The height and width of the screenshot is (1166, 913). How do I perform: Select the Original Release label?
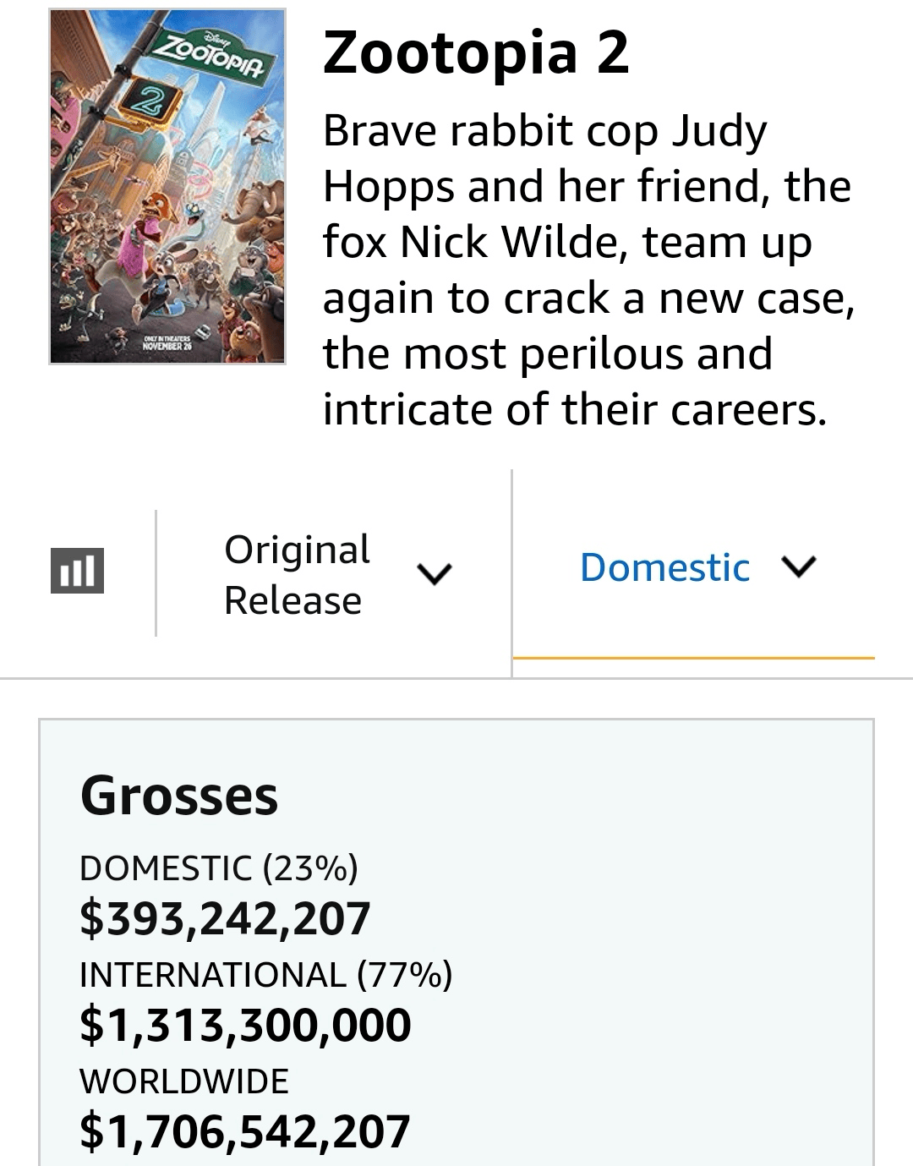(297, 574)
